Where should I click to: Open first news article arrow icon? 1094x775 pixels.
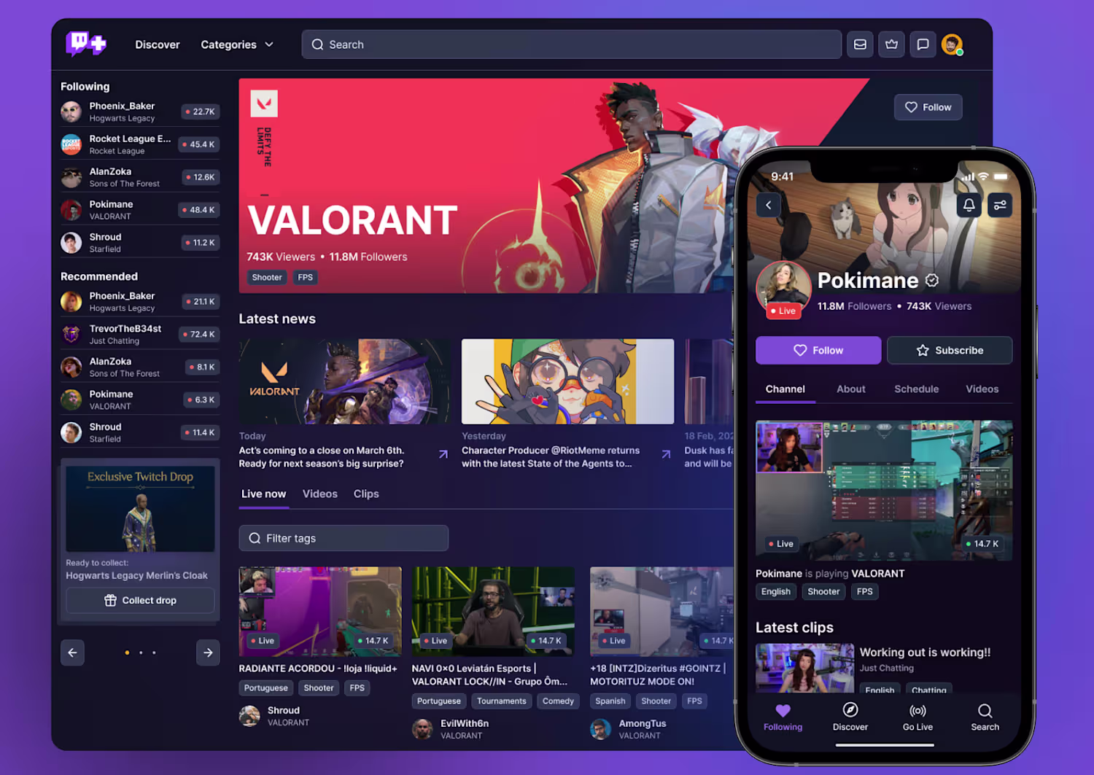443,454
